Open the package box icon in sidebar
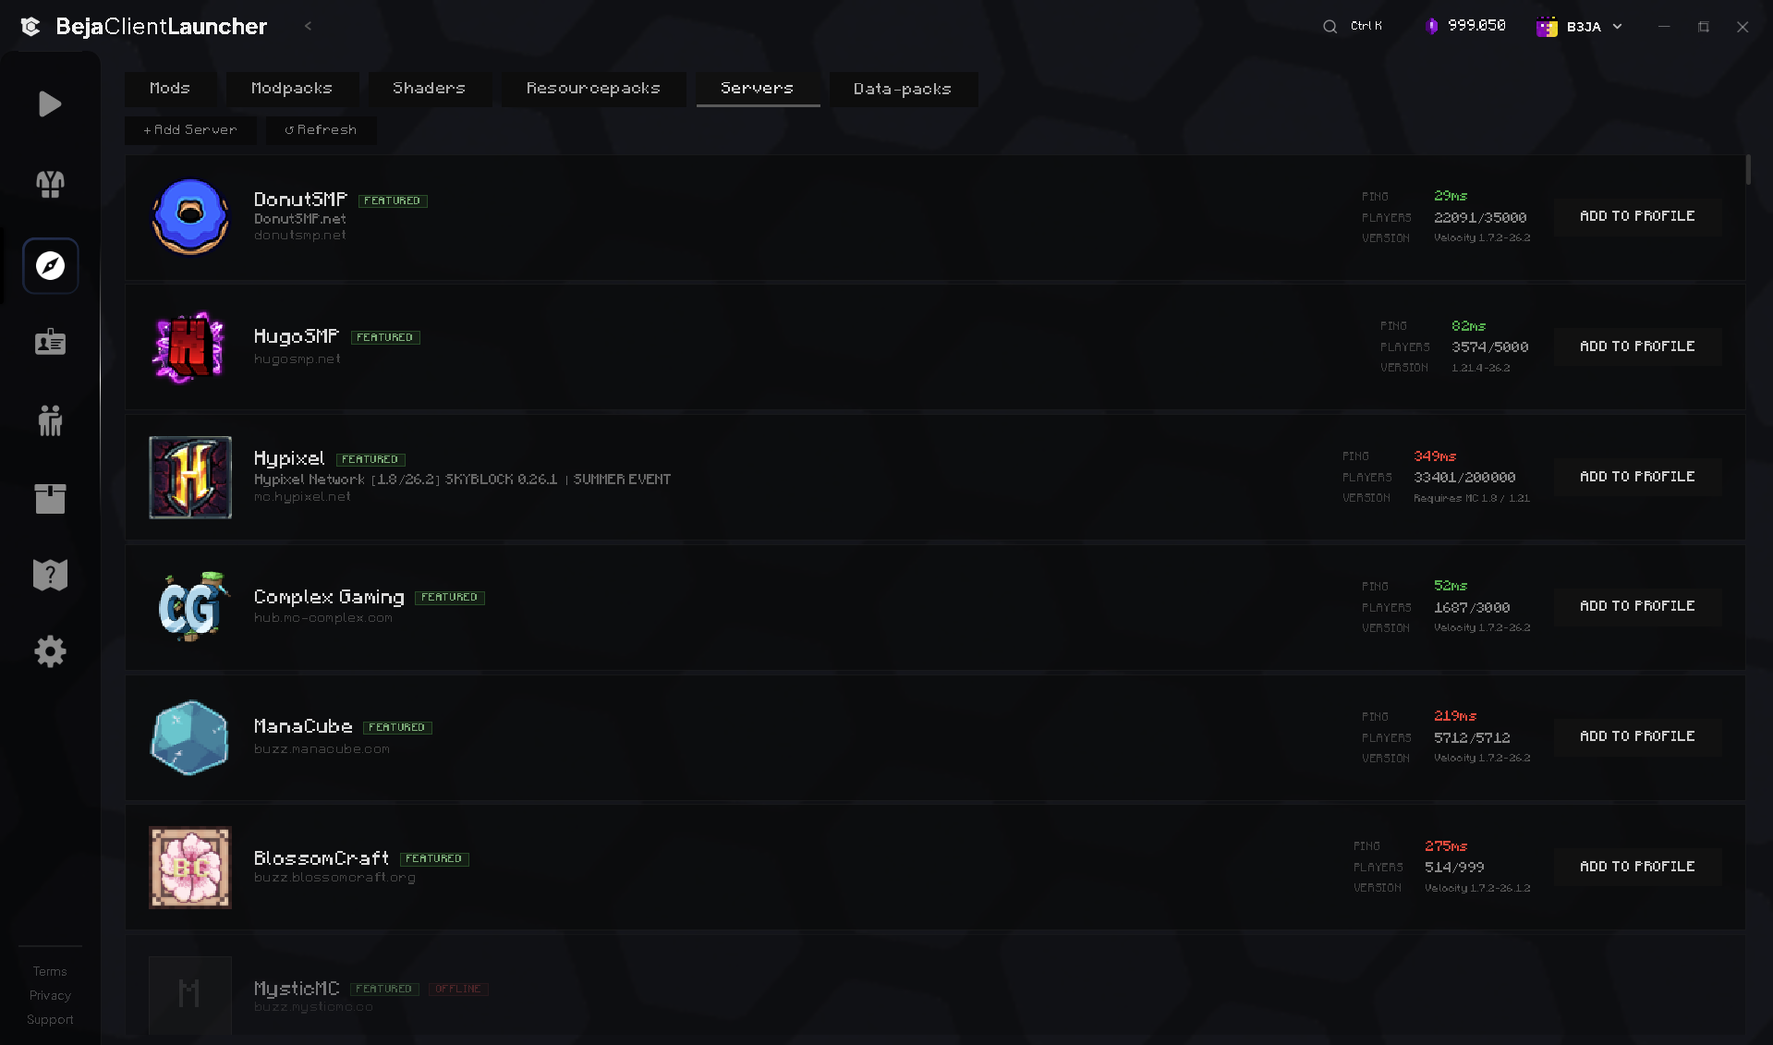Viewport: 1773px width, 1045px height. 50,499
